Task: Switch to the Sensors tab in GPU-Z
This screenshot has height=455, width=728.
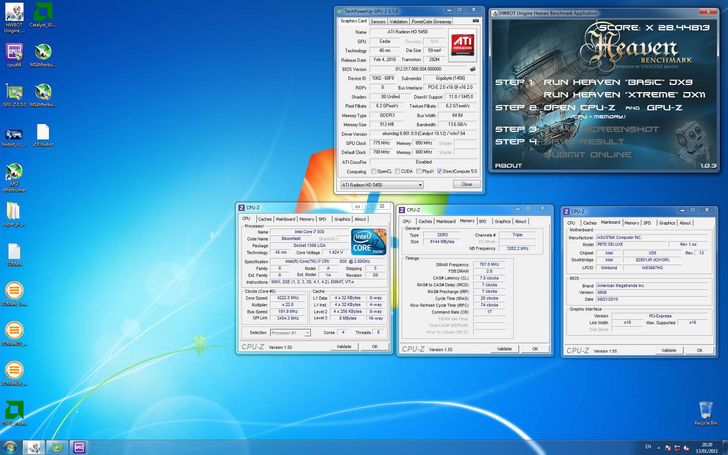Action: point(378,21)
